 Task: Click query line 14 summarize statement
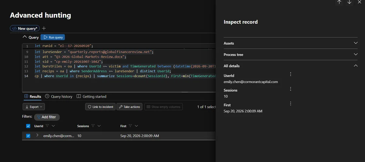coord(125,76)
